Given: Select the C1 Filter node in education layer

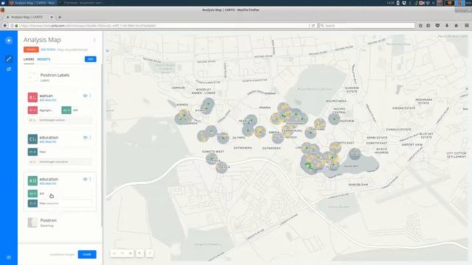Looking at the screenshot, I should (x=32, y=152).
